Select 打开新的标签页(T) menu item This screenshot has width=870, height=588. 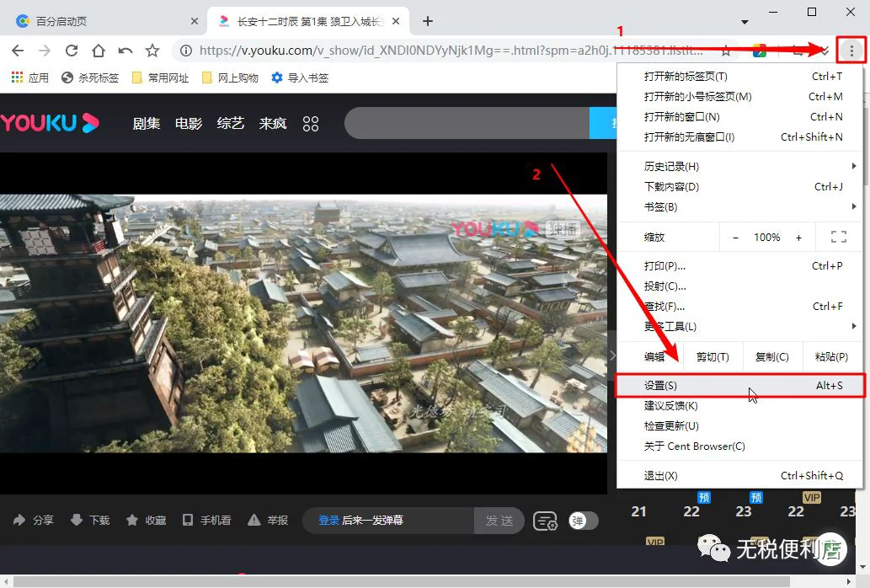coord(740,76)
